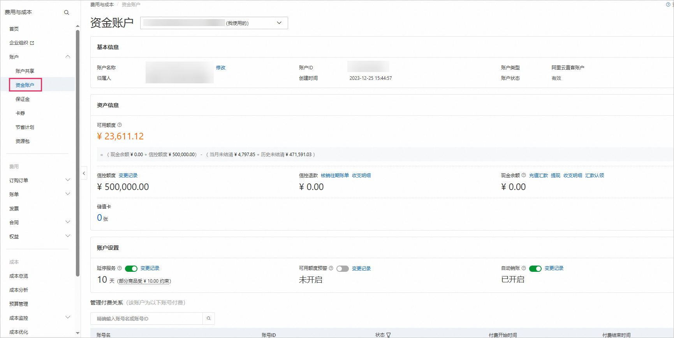Click the creation time 2023-12-25 15:44:57
This screenshot has height=338, width=674.
tap(371, 78)
